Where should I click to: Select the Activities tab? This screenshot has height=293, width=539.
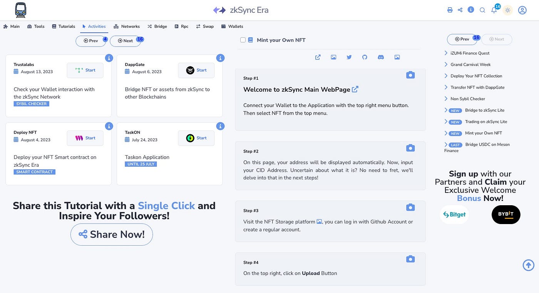click(x=94, y=27)
